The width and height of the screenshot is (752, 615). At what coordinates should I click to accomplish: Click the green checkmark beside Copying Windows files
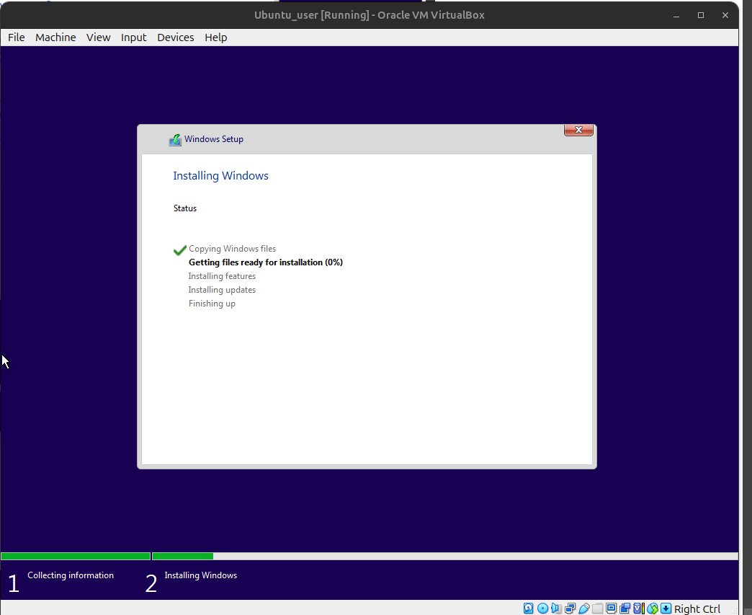[180, 249]
